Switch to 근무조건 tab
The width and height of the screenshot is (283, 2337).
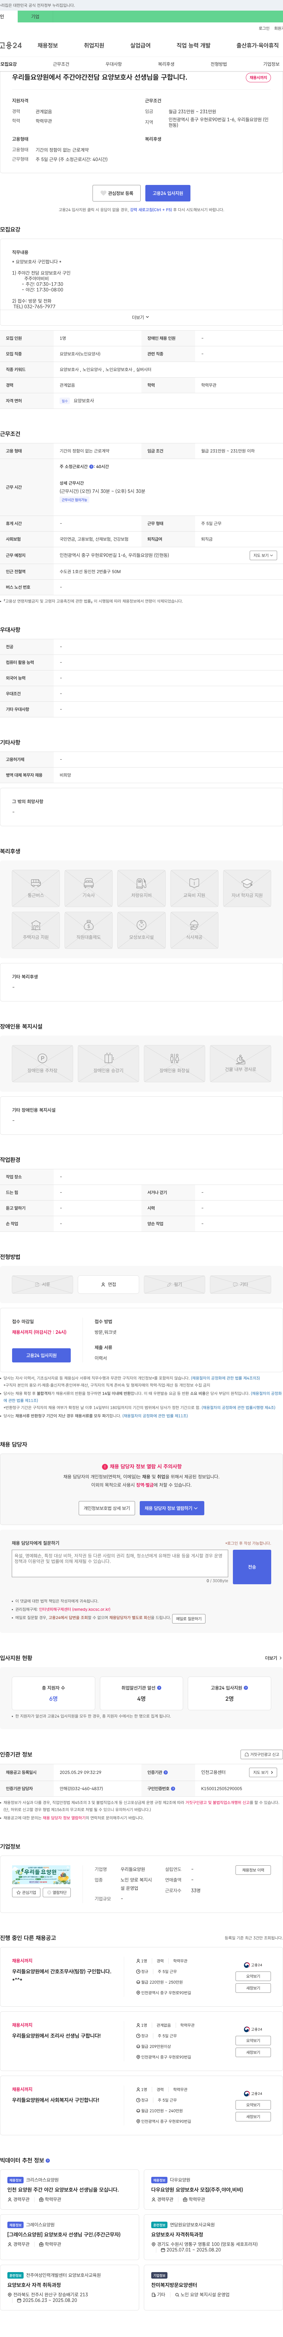pos(61,64)
